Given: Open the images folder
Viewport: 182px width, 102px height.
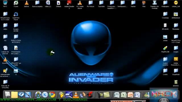Looking at the screenshot, I should pos(176,48).
